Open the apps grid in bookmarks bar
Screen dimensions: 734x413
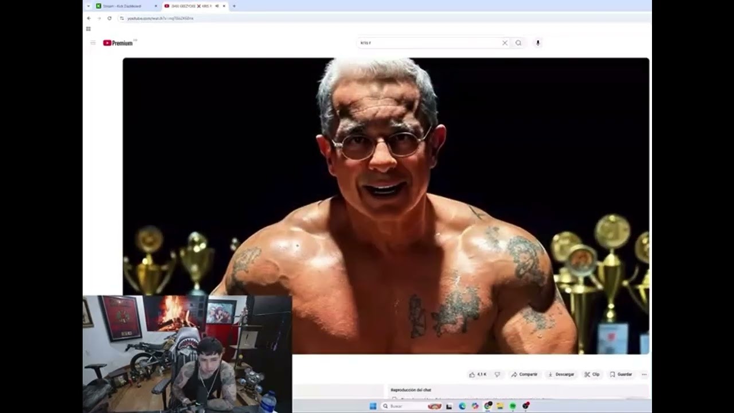click(88, 29)
